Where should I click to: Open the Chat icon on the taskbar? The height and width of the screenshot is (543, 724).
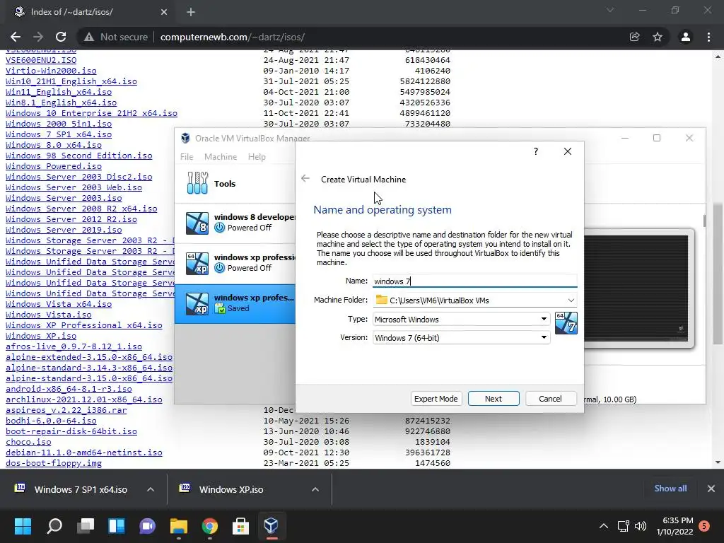[x=148, y=526]
